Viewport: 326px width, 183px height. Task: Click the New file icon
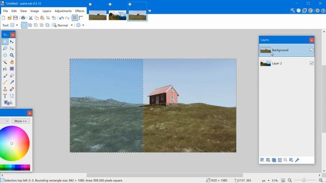tap(4, 18)
